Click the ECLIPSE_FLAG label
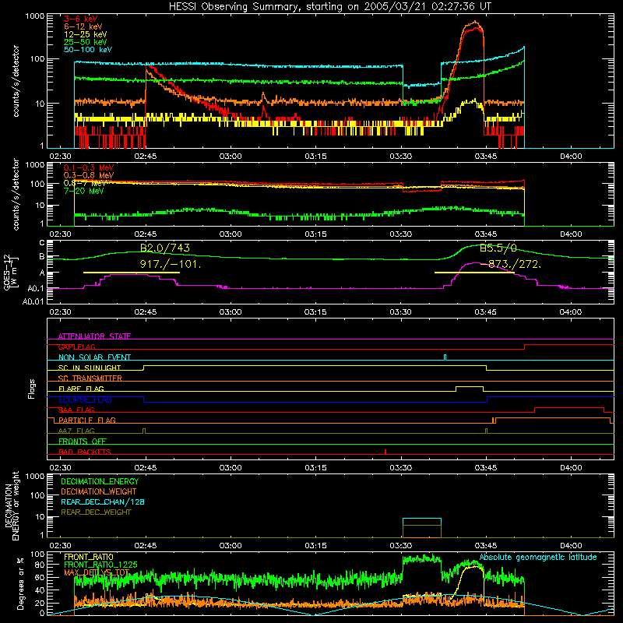 click(85, 399)
